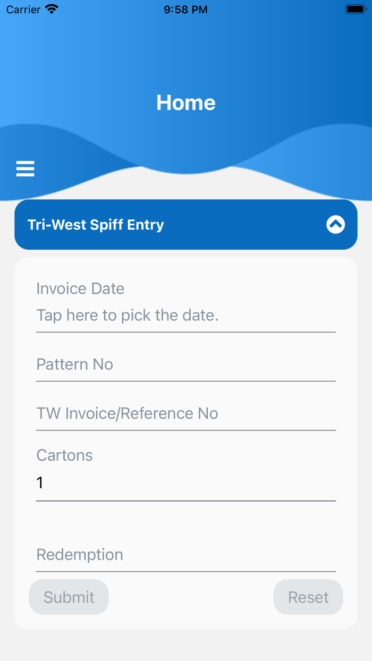Tap the chevron icon on Tri-West Spiff Entry
This screenshot has height=661, width=372.
[335, 224]
